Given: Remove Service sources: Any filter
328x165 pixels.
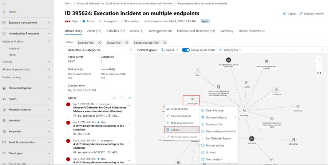Looking at the screenshot, I should [x=165, y=43].
